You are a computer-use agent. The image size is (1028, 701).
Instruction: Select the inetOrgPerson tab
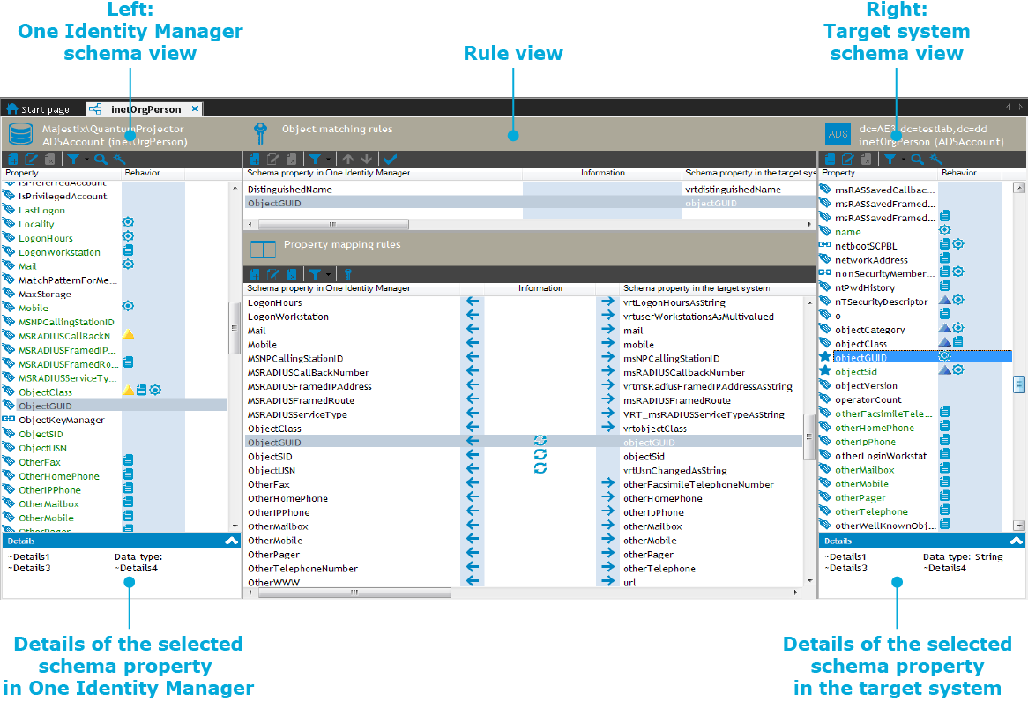pyautogui.click(x=145, y=108)
